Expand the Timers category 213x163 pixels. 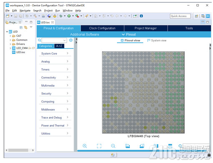point(55,69)
